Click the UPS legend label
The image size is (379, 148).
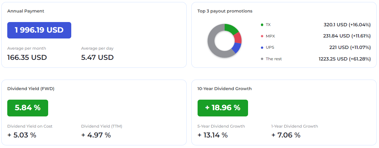(270, 47)
